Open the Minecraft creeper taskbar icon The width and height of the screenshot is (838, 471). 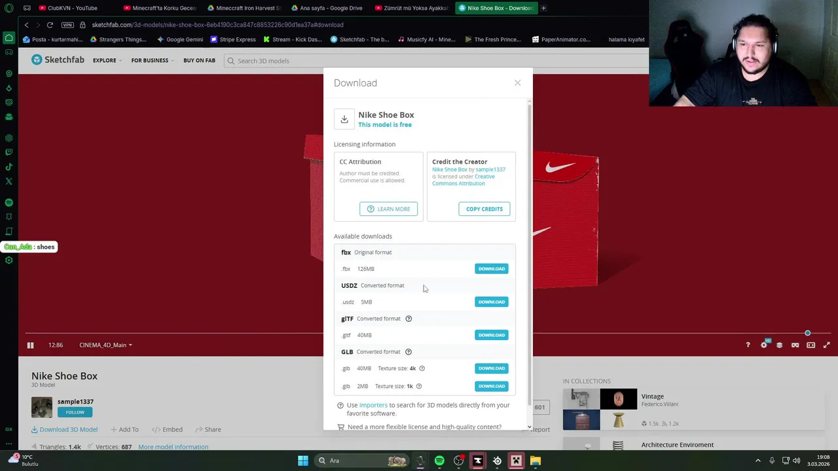516,461
